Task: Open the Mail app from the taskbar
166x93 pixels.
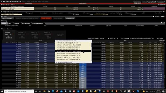Action: (x=61, y=91)
